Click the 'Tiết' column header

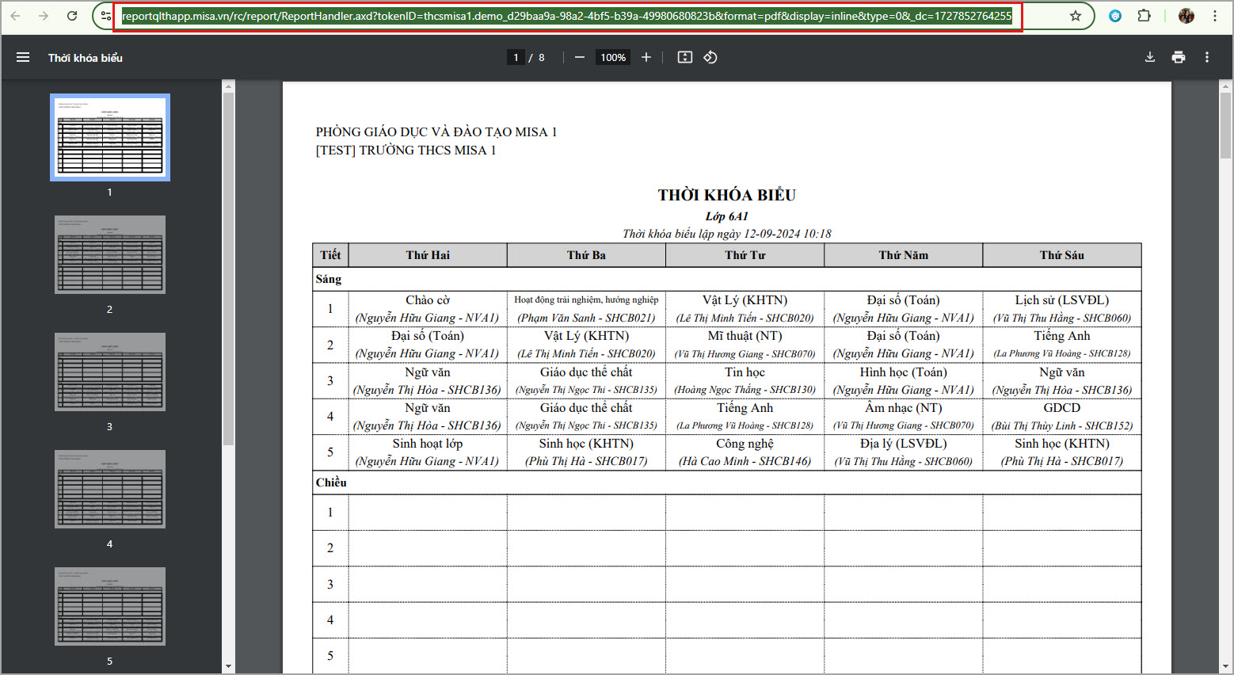330,255
